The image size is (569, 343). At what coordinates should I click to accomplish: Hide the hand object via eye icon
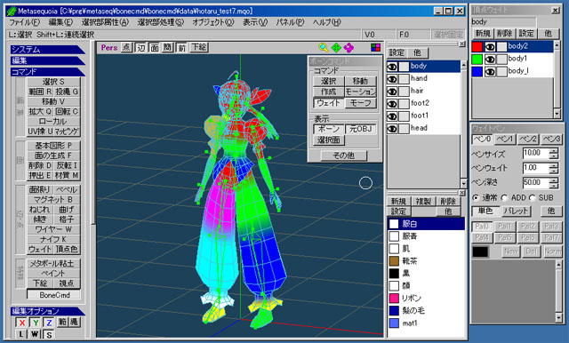point(392,79)
